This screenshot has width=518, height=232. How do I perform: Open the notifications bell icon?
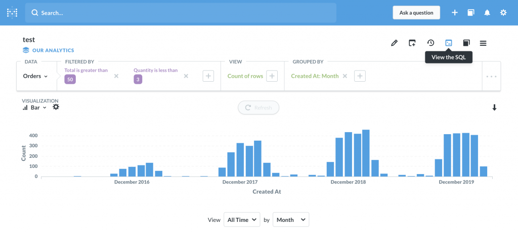pos(487,13)
